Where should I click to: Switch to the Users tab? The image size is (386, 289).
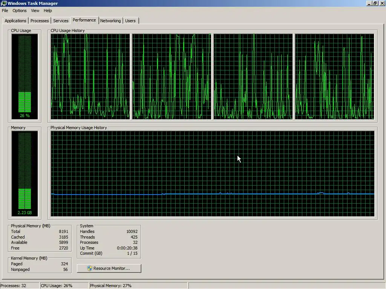pos(130,21)
